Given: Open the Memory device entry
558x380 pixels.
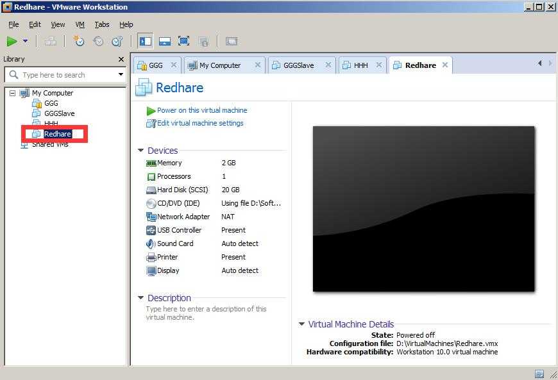Looking at the screenshot, I should click(x=169, y=163).
